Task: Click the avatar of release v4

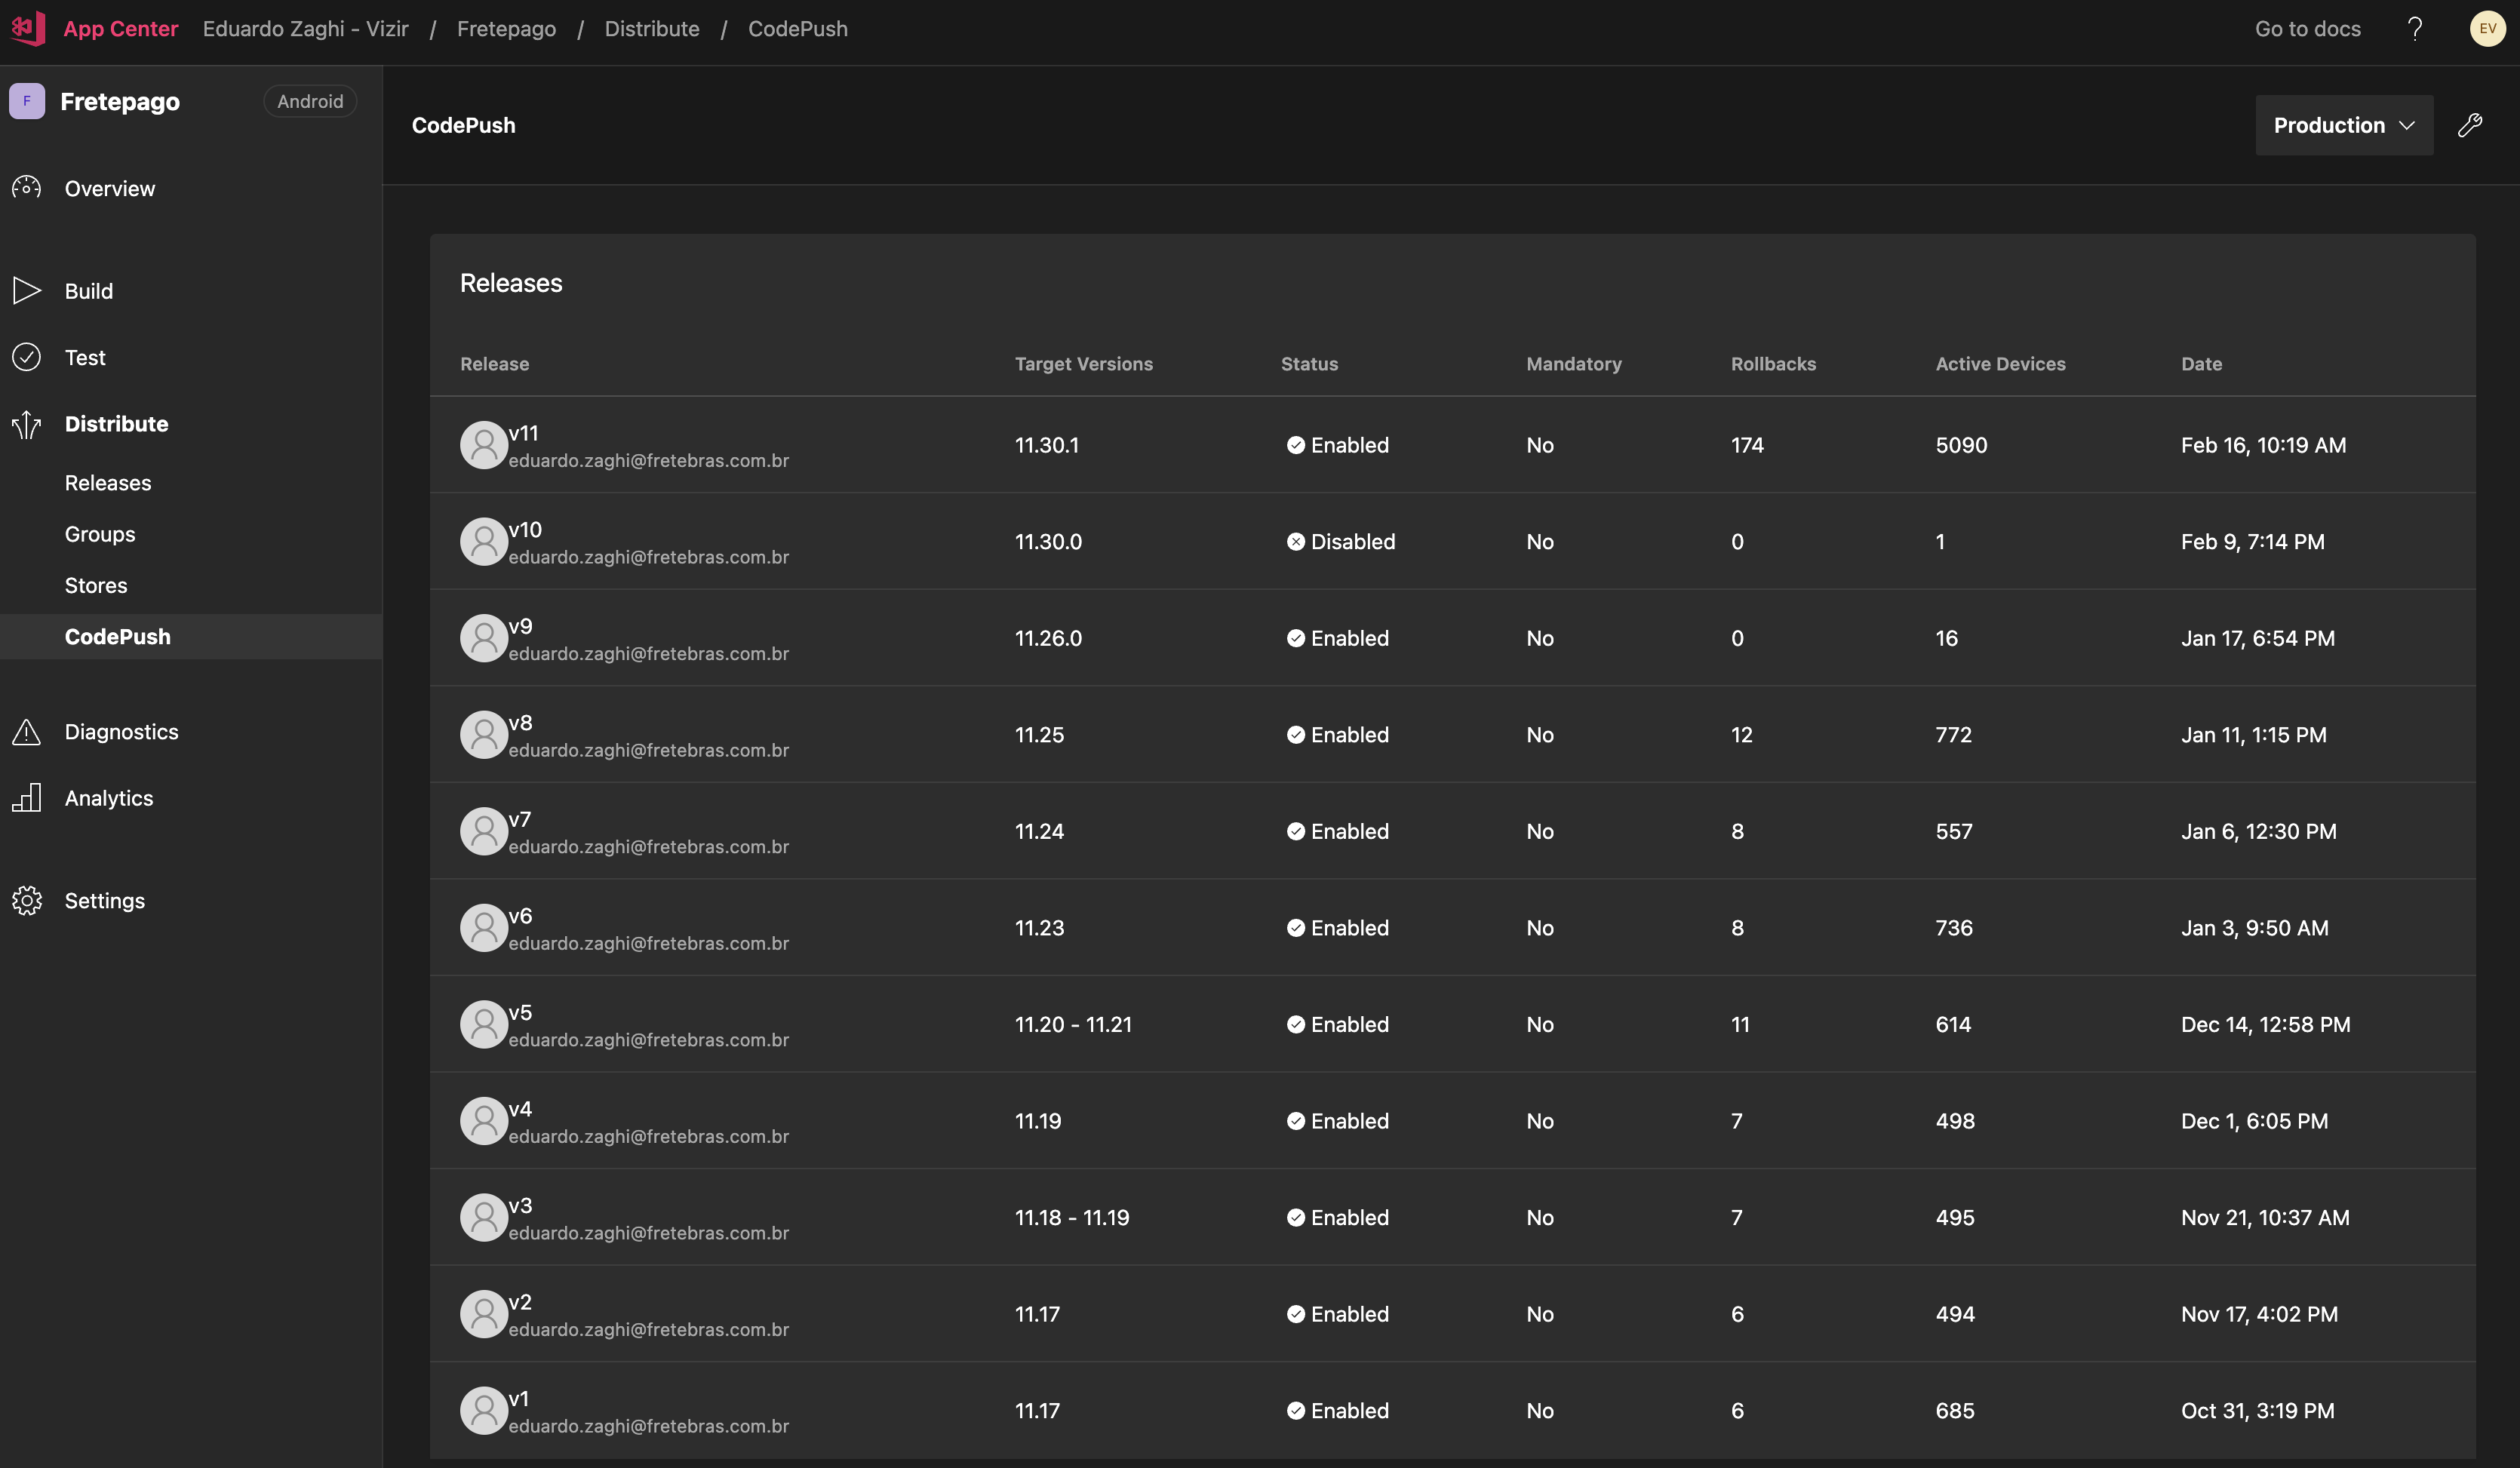Action: click(x=484, y=1121)
